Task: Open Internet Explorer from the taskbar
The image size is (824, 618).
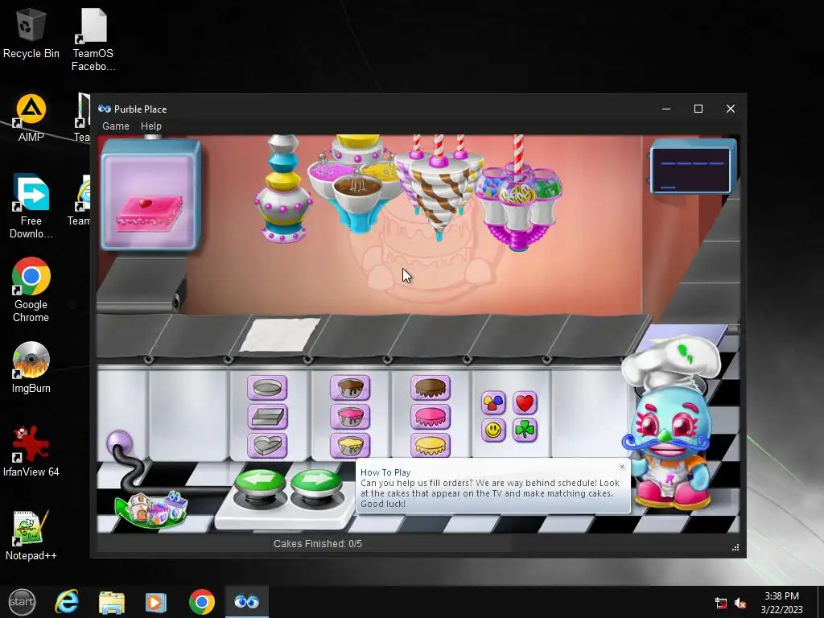Action: (x=67, y=602)
